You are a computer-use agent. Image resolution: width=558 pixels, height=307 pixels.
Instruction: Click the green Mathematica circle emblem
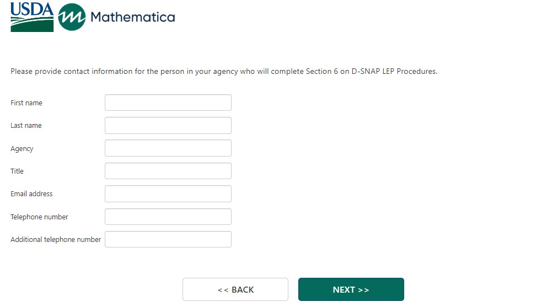[72, 17]
